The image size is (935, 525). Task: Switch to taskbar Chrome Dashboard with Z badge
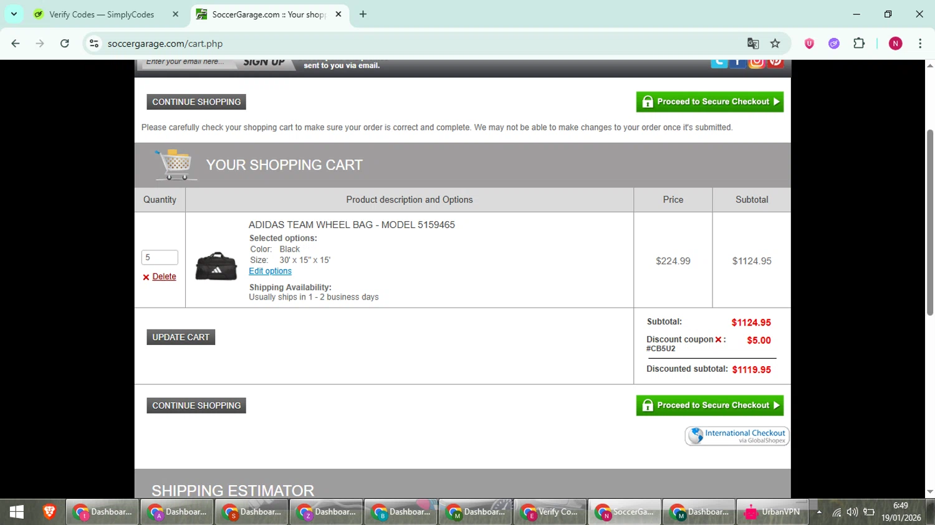[326, 512]
